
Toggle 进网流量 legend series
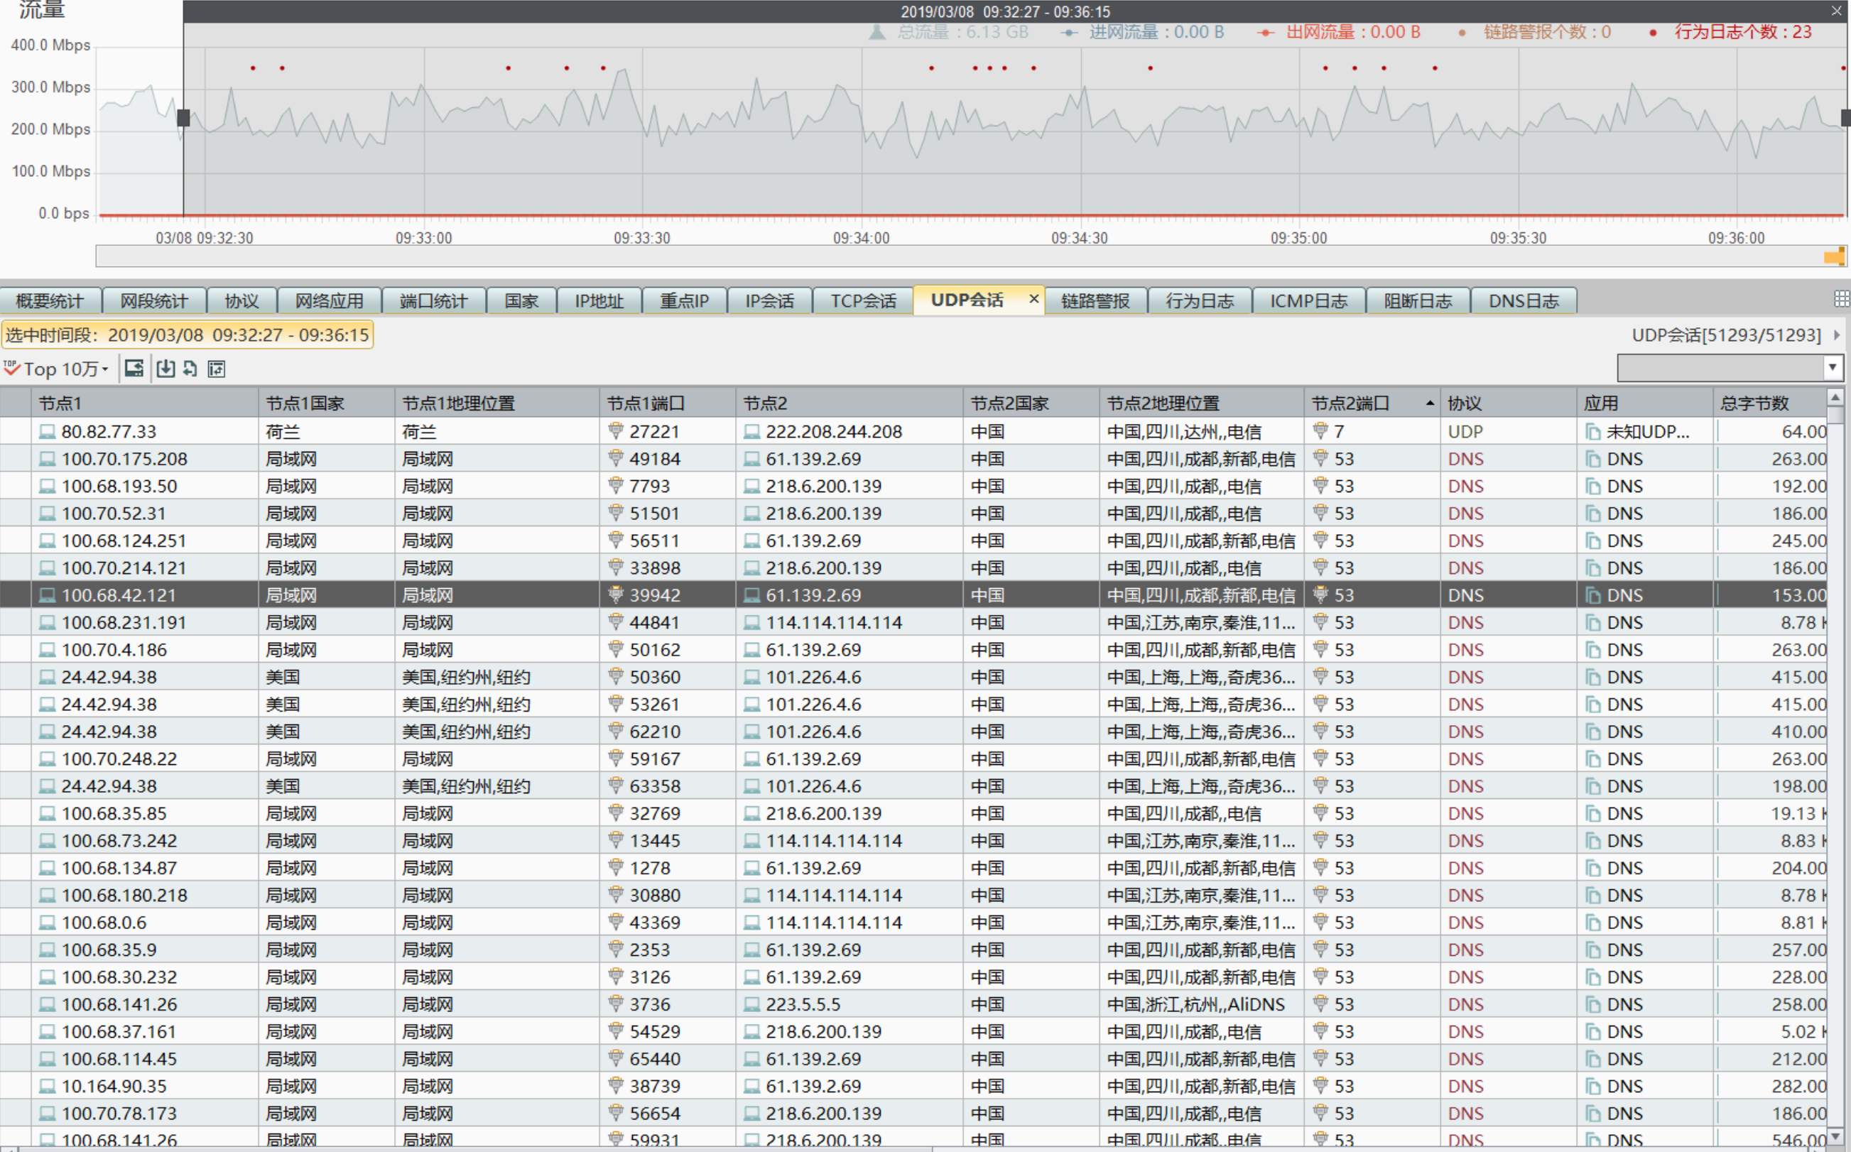click(1143, 32)
